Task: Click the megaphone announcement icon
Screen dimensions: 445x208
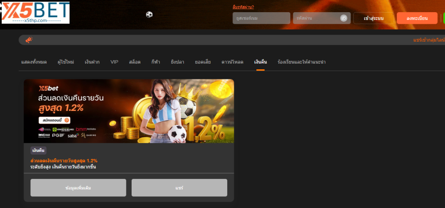Action: [x=29, y=40]
